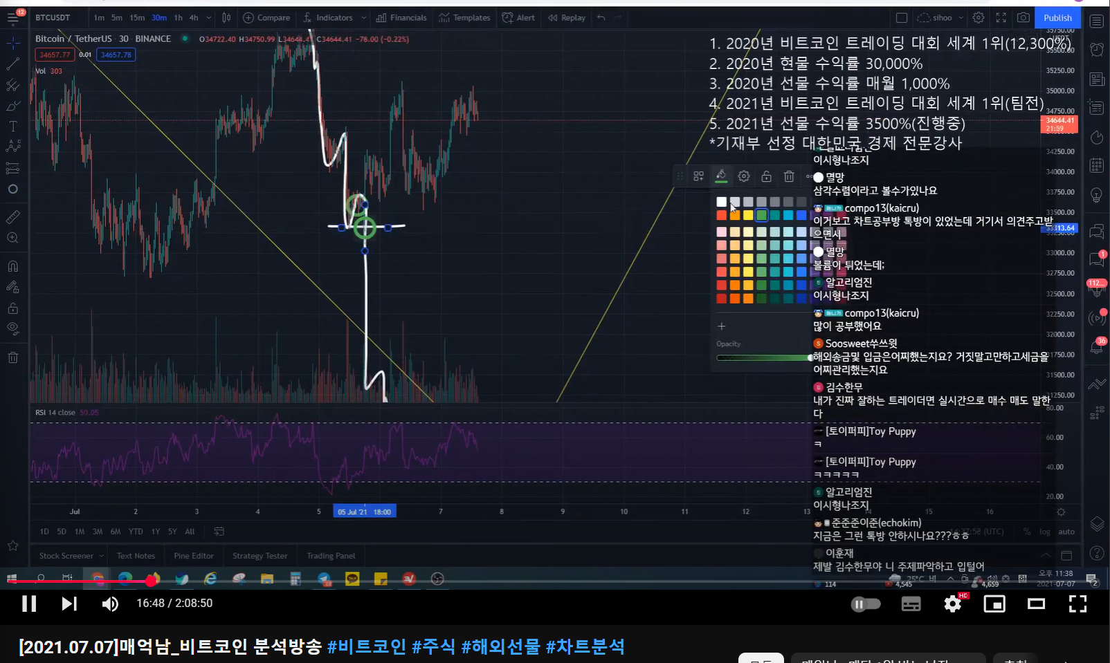Toggle log scale on price axis
The width and height of the screenshot is (1110, 663).
tap(1045, 532)
